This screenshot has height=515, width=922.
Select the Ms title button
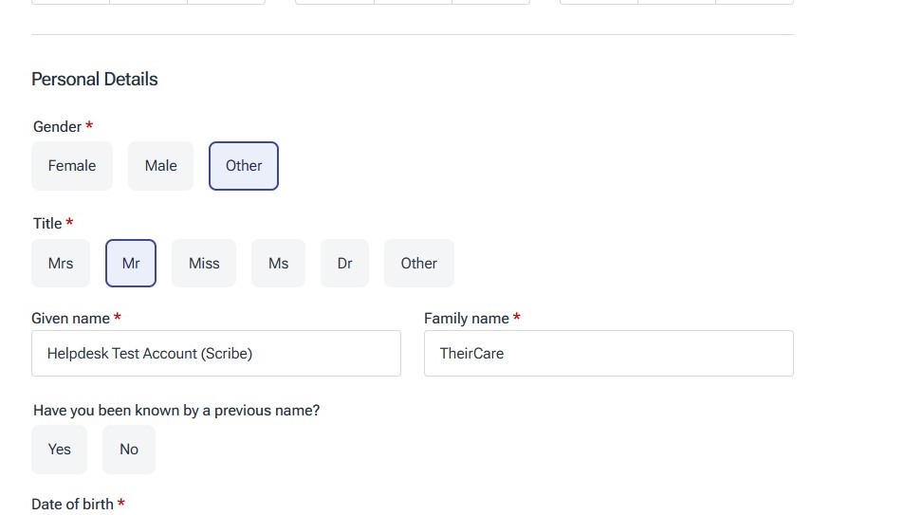click(x=278, y=264)
